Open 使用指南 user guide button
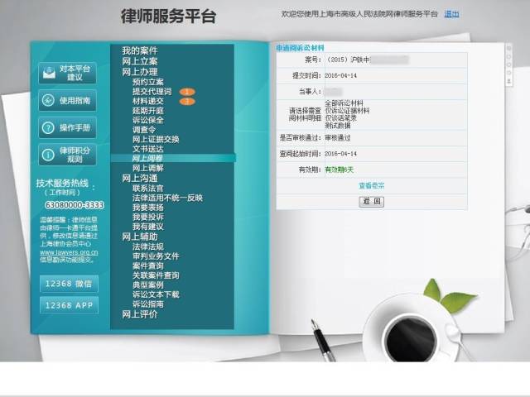This screenshot has height=397, width=530. point(67,100)
